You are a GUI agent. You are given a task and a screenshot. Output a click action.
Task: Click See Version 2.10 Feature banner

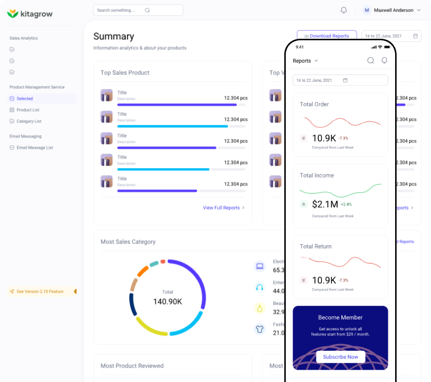pos(42,291)
